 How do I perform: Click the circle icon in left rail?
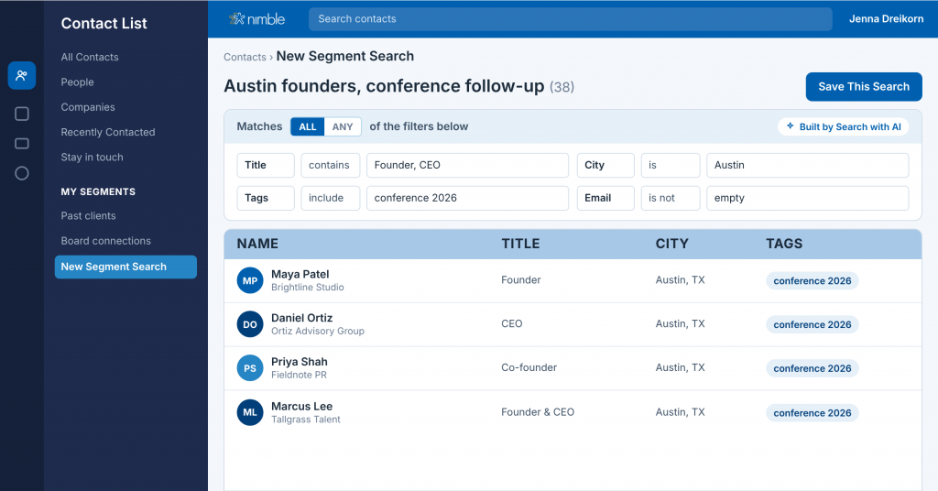click(22, 173)
